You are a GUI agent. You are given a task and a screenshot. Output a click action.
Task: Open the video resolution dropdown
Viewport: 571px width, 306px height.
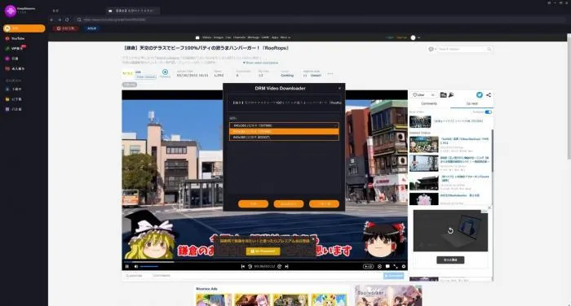pyautogui.click(x=284, y=125)
